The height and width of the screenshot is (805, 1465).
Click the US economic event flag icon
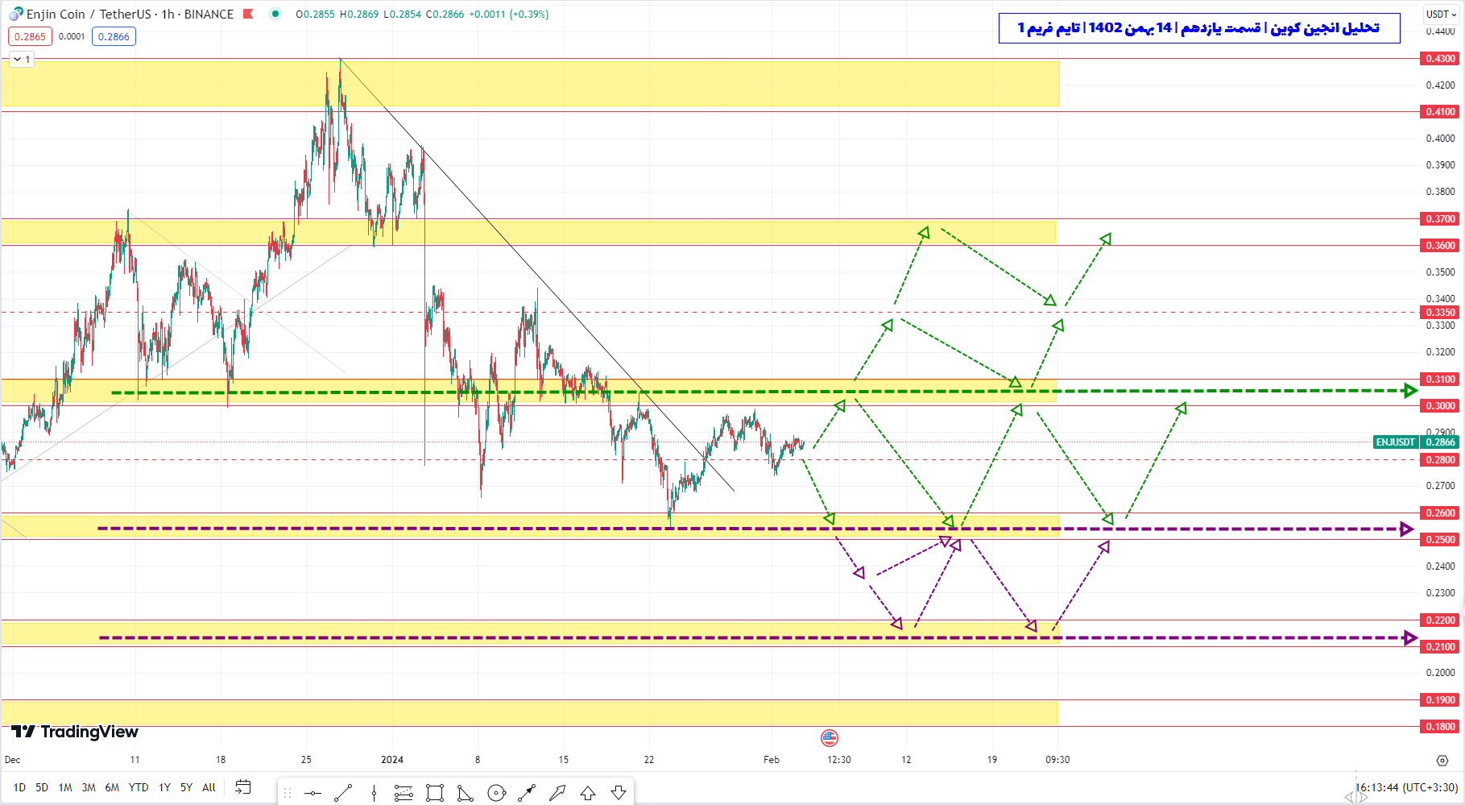(830, 737)
